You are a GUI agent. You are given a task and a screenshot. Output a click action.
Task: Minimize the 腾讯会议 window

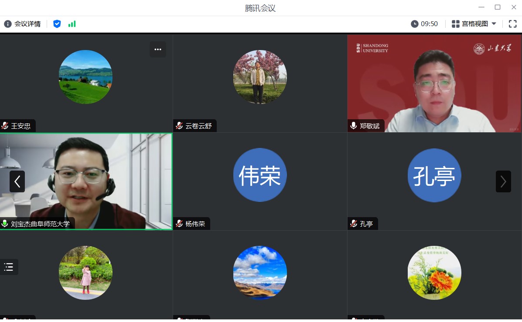coord(481,7)
